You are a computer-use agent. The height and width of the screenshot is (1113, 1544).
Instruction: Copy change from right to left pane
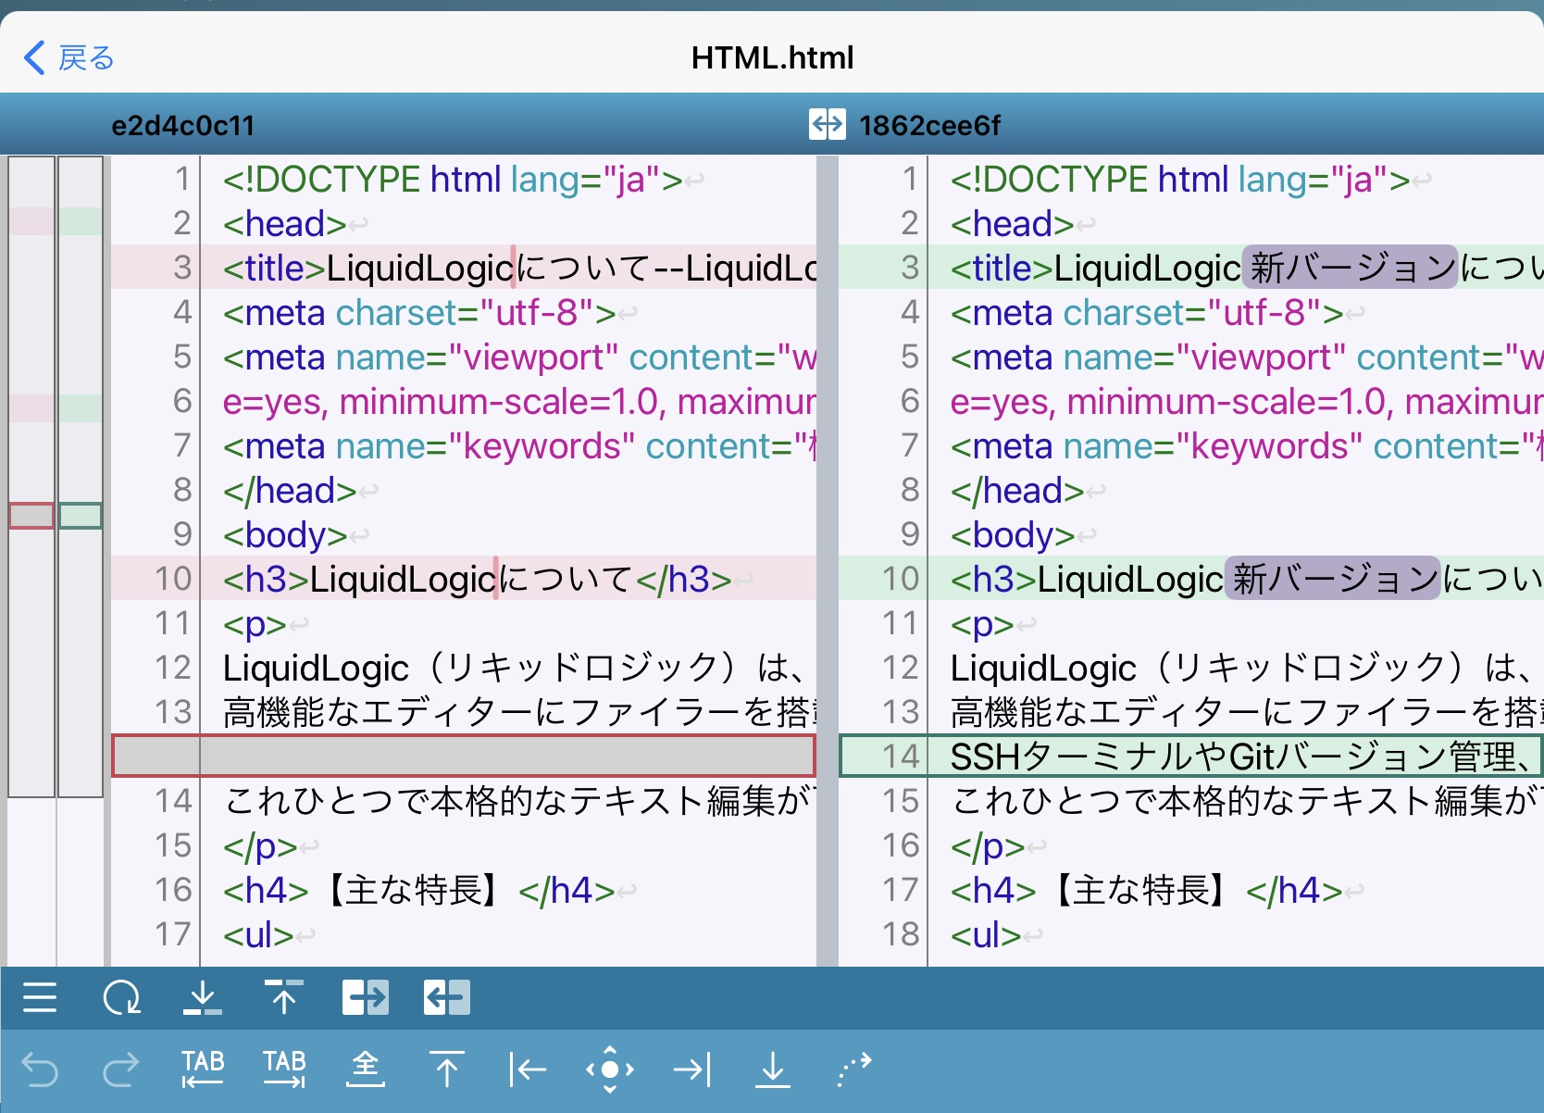447,997
